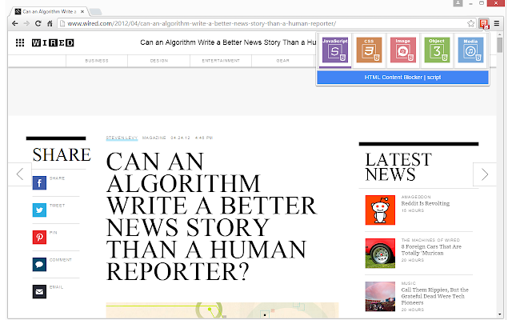Toggle the Image blocker tile
The image size is (512, 320).
pos(403,50)
